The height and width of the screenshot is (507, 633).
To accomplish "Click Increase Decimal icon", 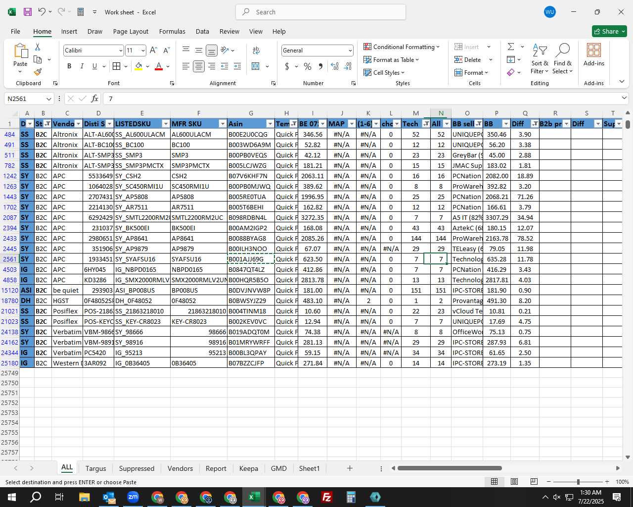I will 335,66.
